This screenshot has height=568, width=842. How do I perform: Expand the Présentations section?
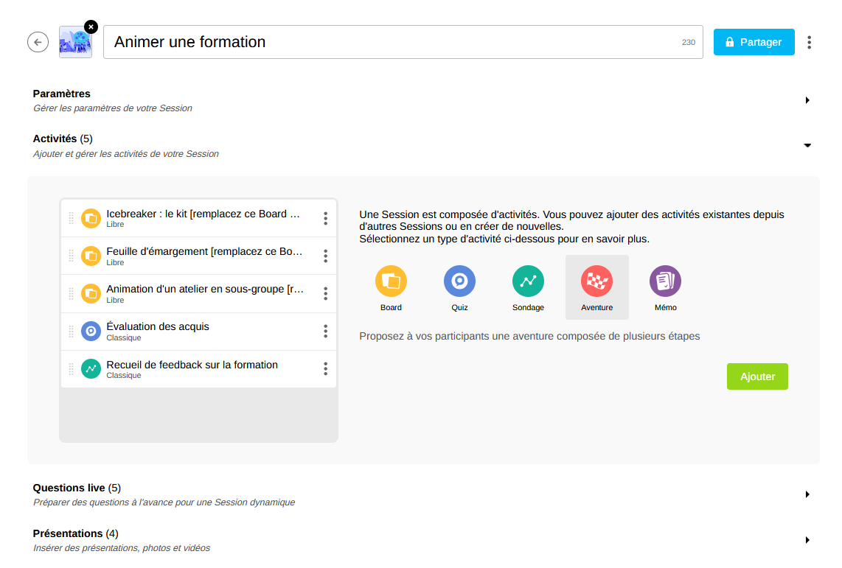coord(807,540)
